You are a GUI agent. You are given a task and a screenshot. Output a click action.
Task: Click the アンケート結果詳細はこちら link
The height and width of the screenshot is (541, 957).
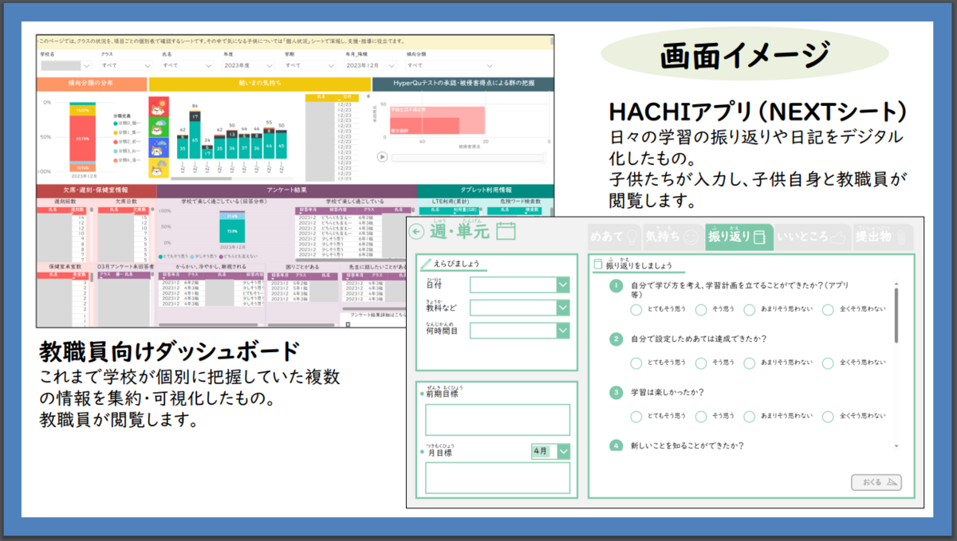(379, 314)
